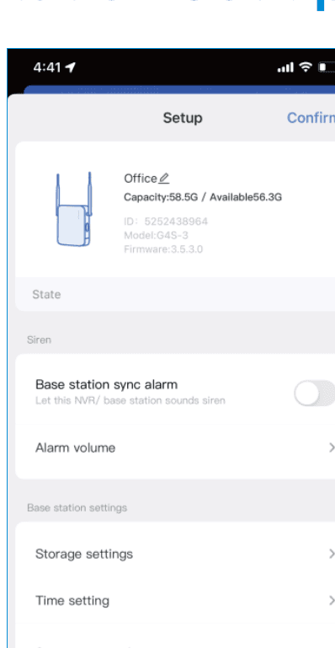335x648 pixels.
Task: Tap the Siren section header
Action: pos(40,340)
